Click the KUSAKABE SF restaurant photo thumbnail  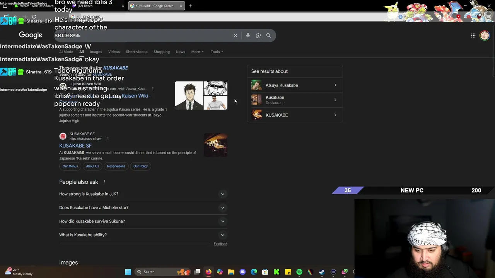coord(216,145)
